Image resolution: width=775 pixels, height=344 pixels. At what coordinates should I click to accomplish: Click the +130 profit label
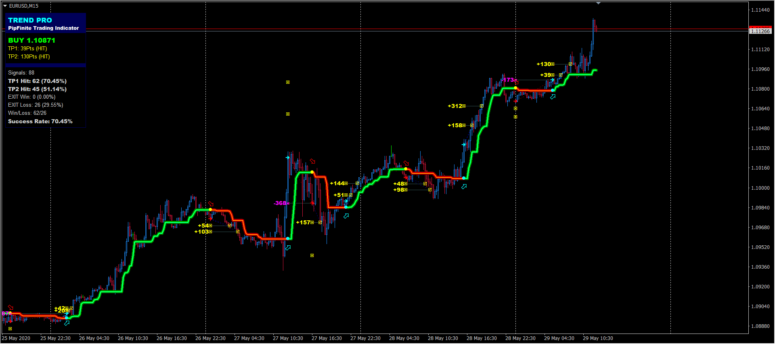544,64
